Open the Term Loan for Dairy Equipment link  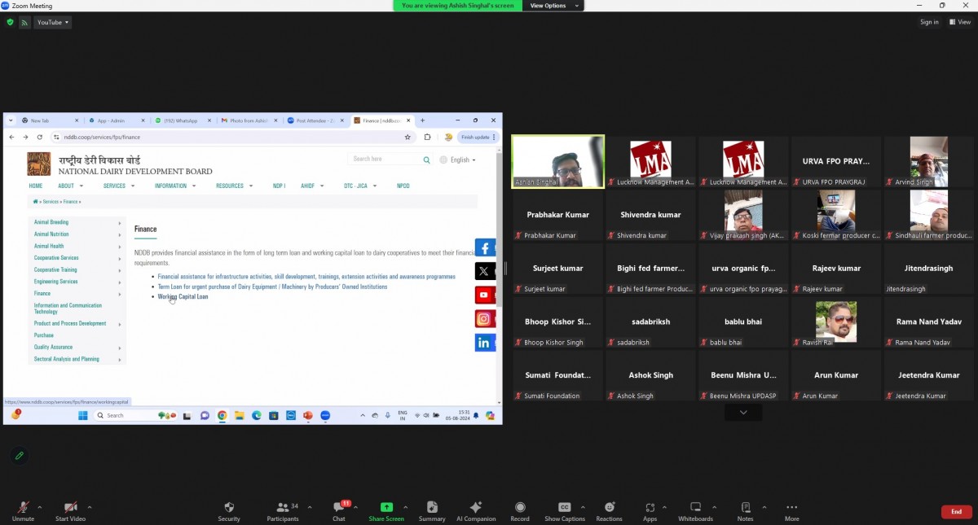tap(272, 287)
